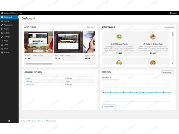Click the Rest API plugin icon

(x=119, y=37)
